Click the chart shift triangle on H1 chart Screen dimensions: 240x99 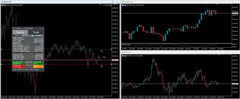pos(219,55)
